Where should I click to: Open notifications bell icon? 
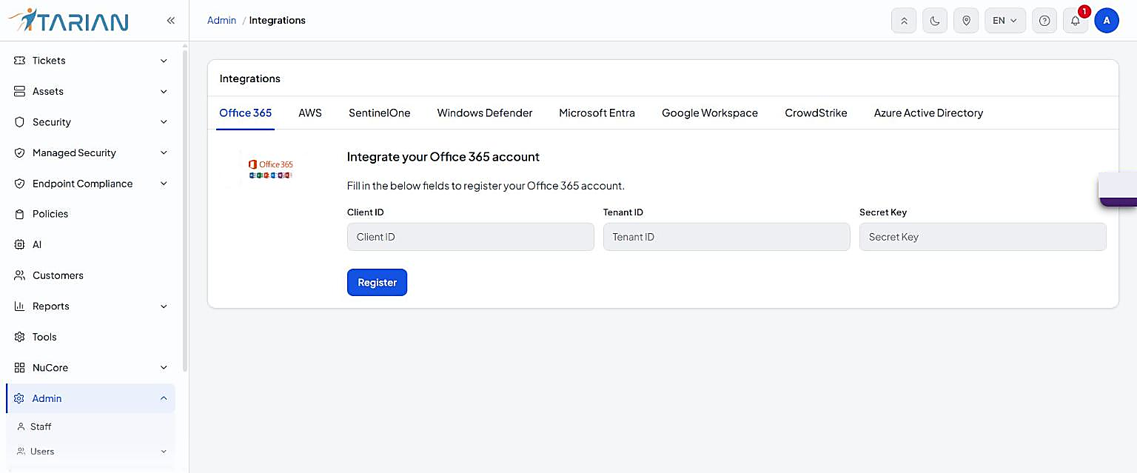click(1076, 21)
